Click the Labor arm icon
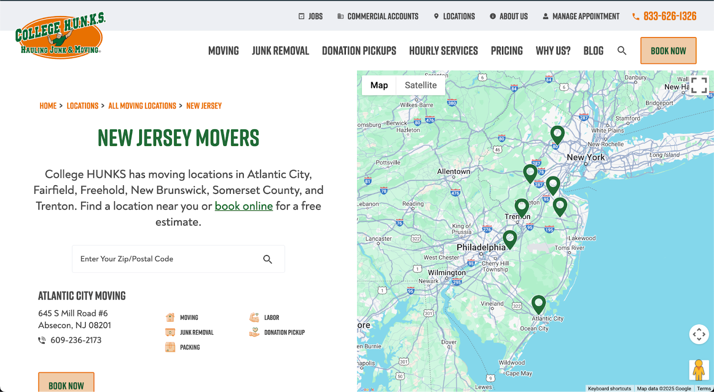Image resolution: width=714 pixels, height=392 pixels. [254, 317]
